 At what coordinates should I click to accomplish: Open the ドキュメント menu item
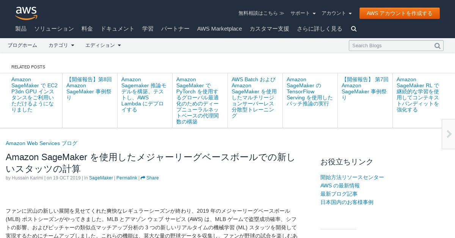[118, 29]
